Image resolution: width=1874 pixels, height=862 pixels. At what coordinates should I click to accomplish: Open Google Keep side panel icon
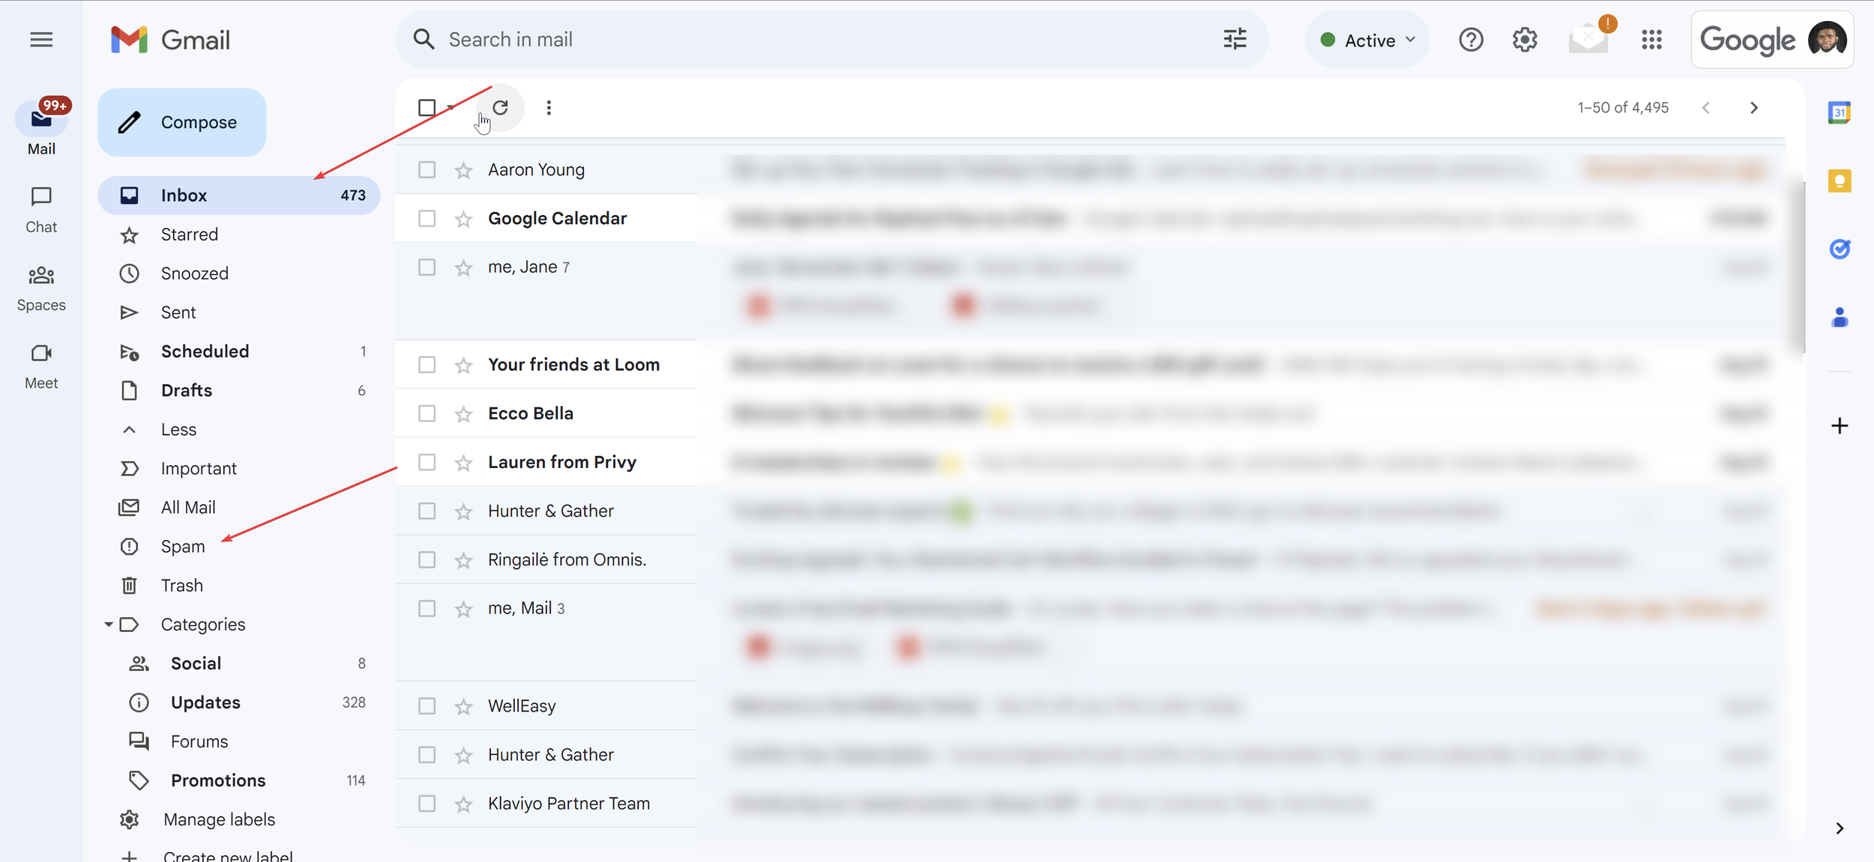1839,181
